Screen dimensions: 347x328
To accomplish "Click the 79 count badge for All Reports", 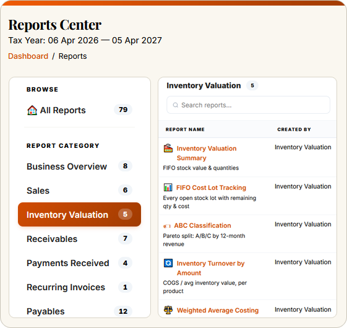I will 123,110.
